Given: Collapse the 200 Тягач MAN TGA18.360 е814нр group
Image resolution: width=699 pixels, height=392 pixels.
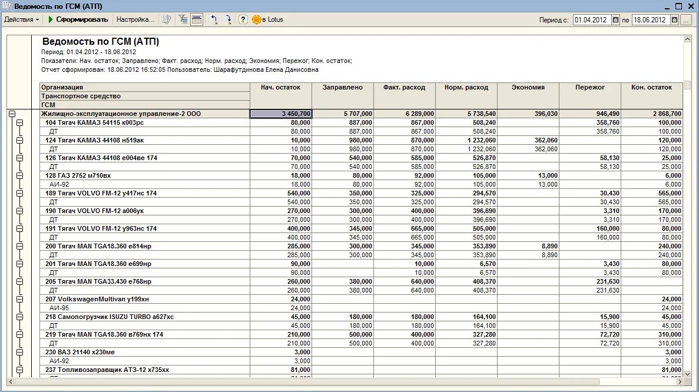Looking at the screenshot, I should (x=19, y=247).
